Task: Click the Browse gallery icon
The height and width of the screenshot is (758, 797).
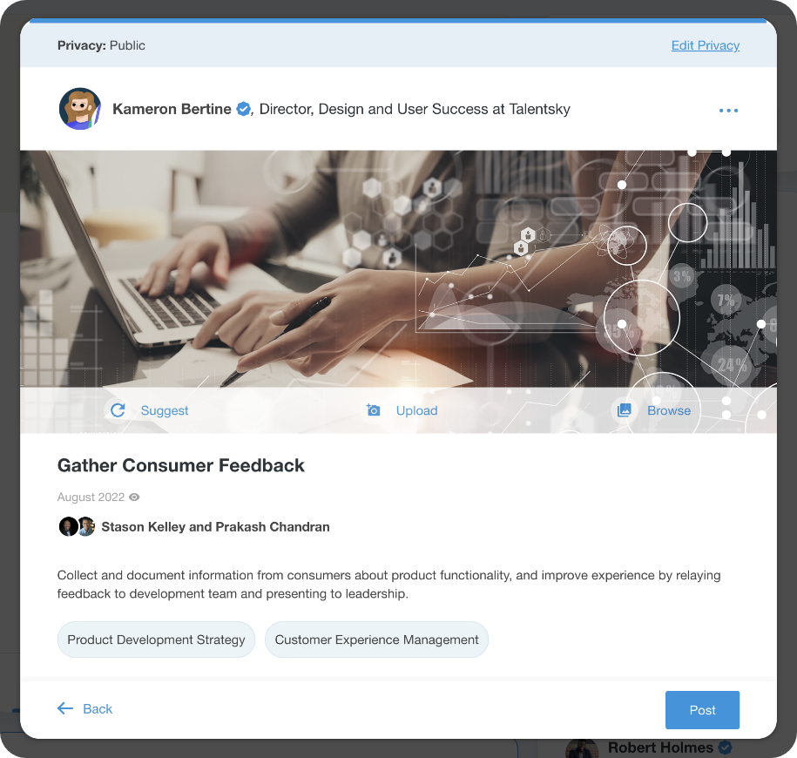Action: 624,410
